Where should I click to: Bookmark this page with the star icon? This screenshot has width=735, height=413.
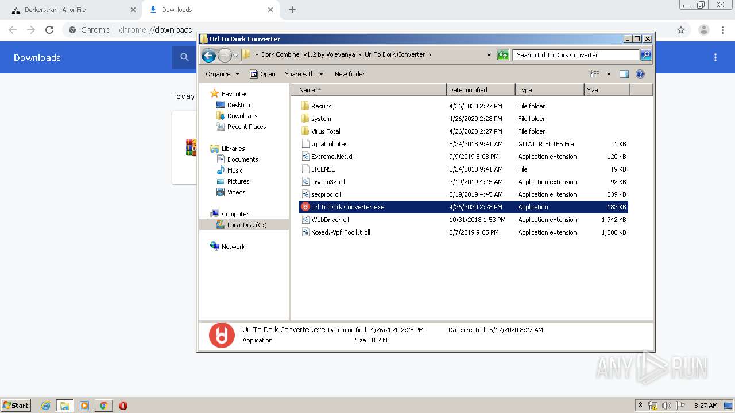(x=681, y=30)
